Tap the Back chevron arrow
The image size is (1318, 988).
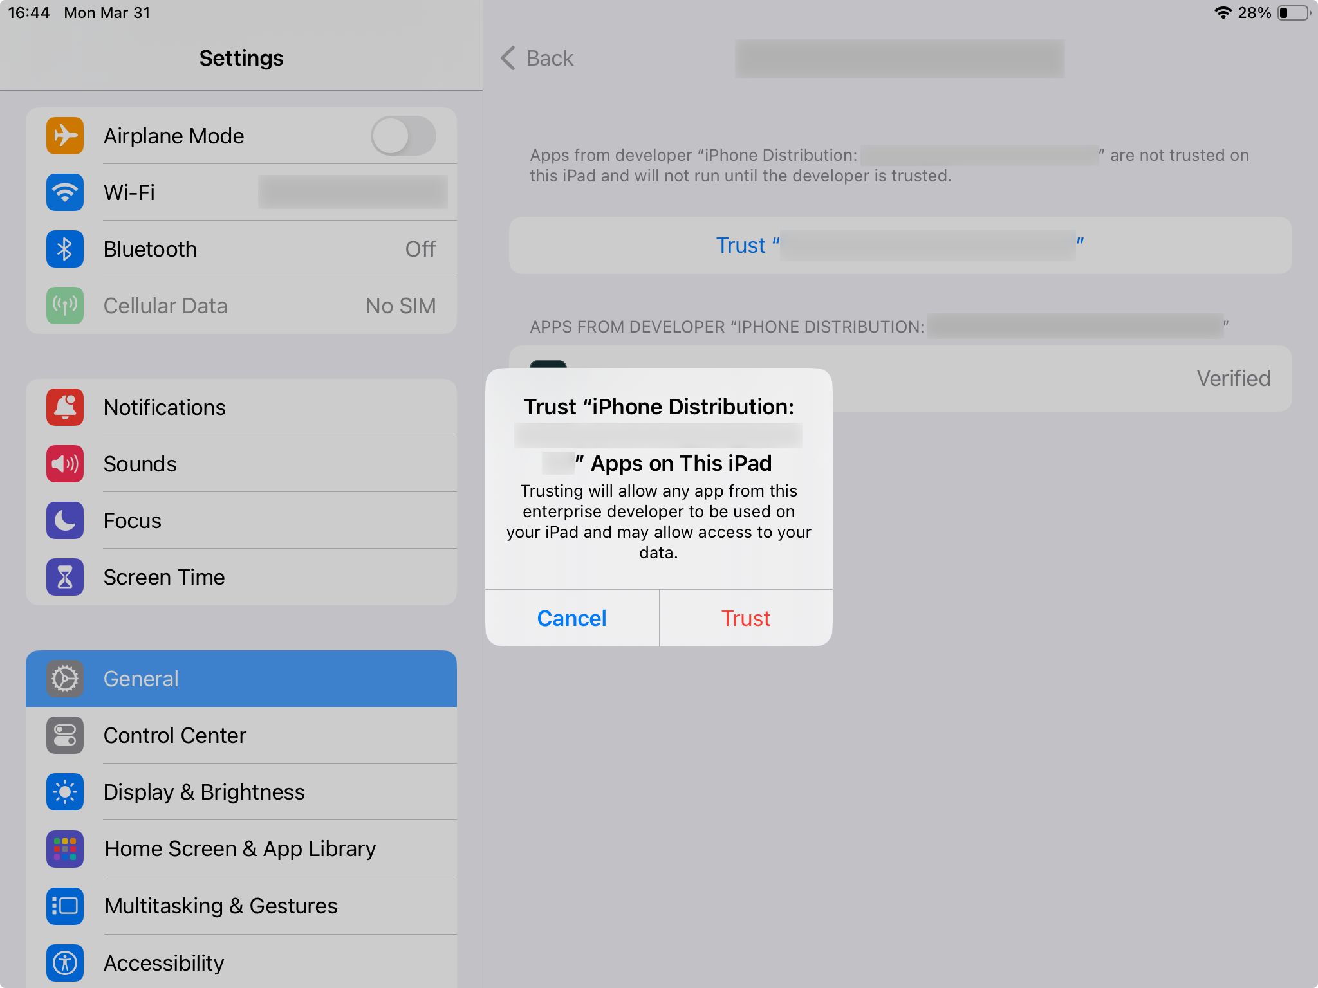pos(508,58)
